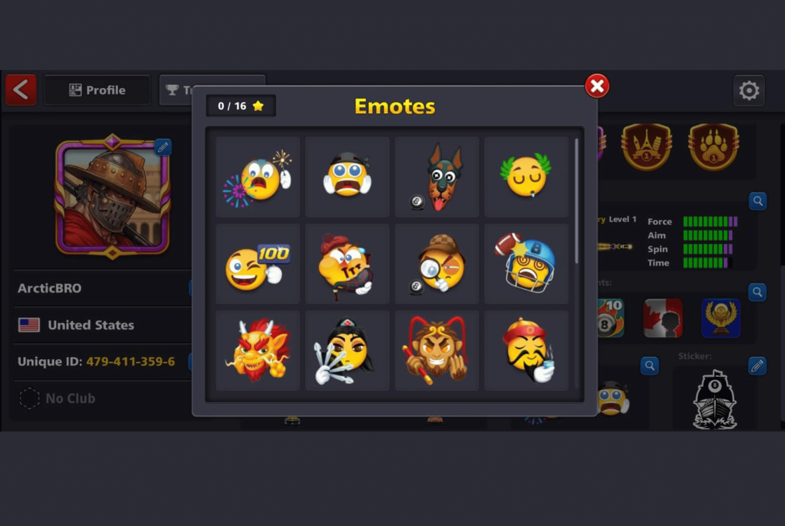
Task: Choose the Doberman dog emote
Action: click(436, 177)
